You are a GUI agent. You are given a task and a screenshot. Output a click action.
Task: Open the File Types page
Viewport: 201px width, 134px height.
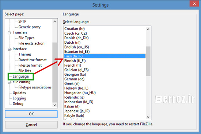point(26,38)
